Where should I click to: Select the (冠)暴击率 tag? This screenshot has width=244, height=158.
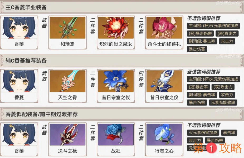198,87
